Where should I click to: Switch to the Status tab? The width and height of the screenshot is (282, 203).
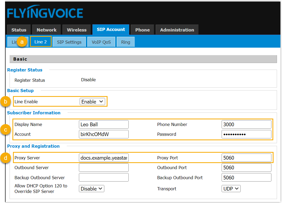pos(19,30)
